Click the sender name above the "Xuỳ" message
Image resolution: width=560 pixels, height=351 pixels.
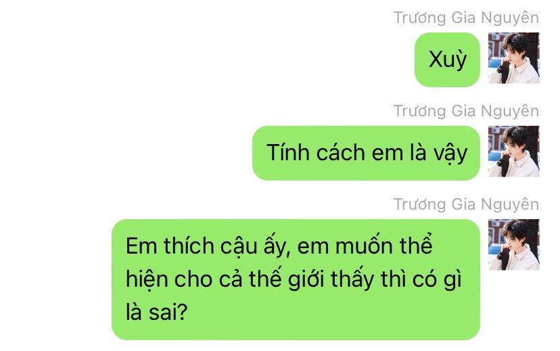[466, 18]
